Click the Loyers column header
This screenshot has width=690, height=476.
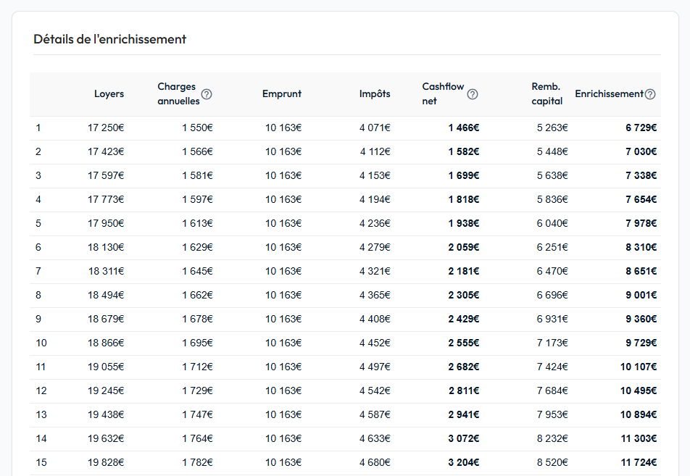109,94
